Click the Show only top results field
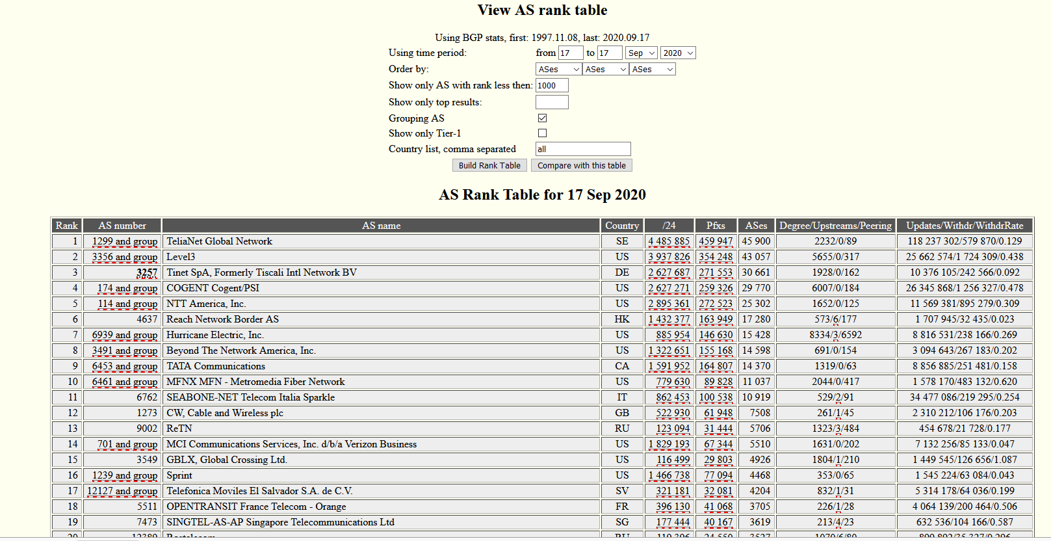The width and height of the screenshot is (1051, 541). (552, 102)
